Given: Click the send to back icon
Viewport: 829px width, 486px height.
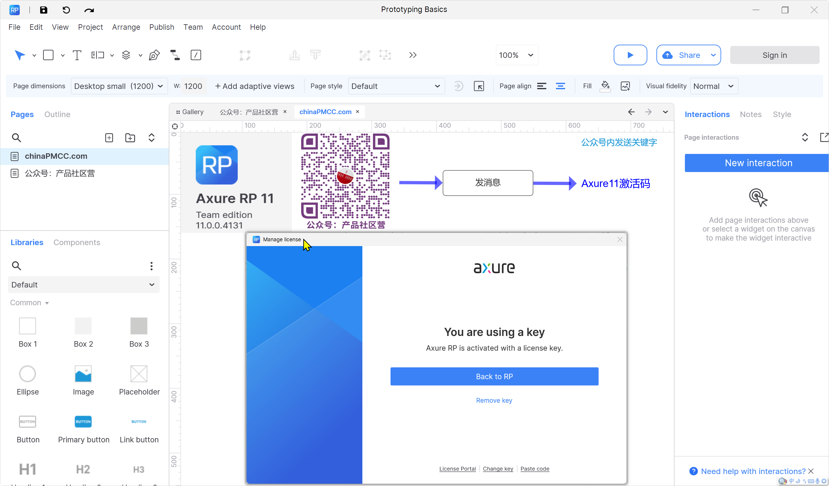Looking at the screenshot, I should click(315, 55).
